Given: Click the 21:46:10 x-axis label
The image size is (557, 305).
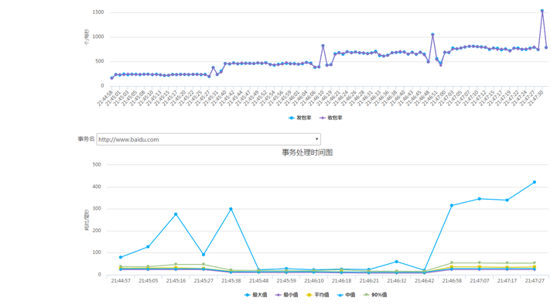Looking at the screenshot, I should coord(313,280).
